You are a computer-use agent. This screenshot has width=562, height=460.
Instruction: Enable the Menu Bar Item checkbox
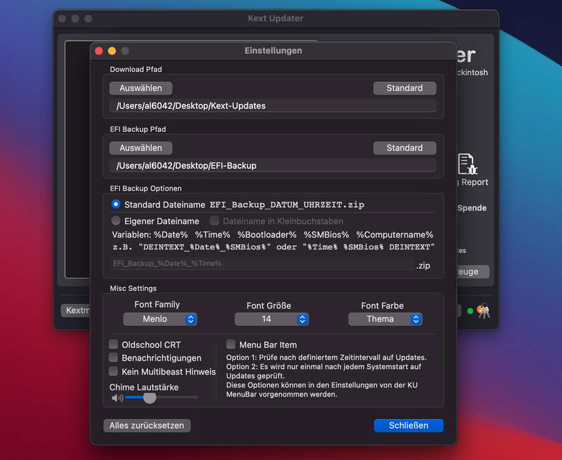[x=231, y=344]
